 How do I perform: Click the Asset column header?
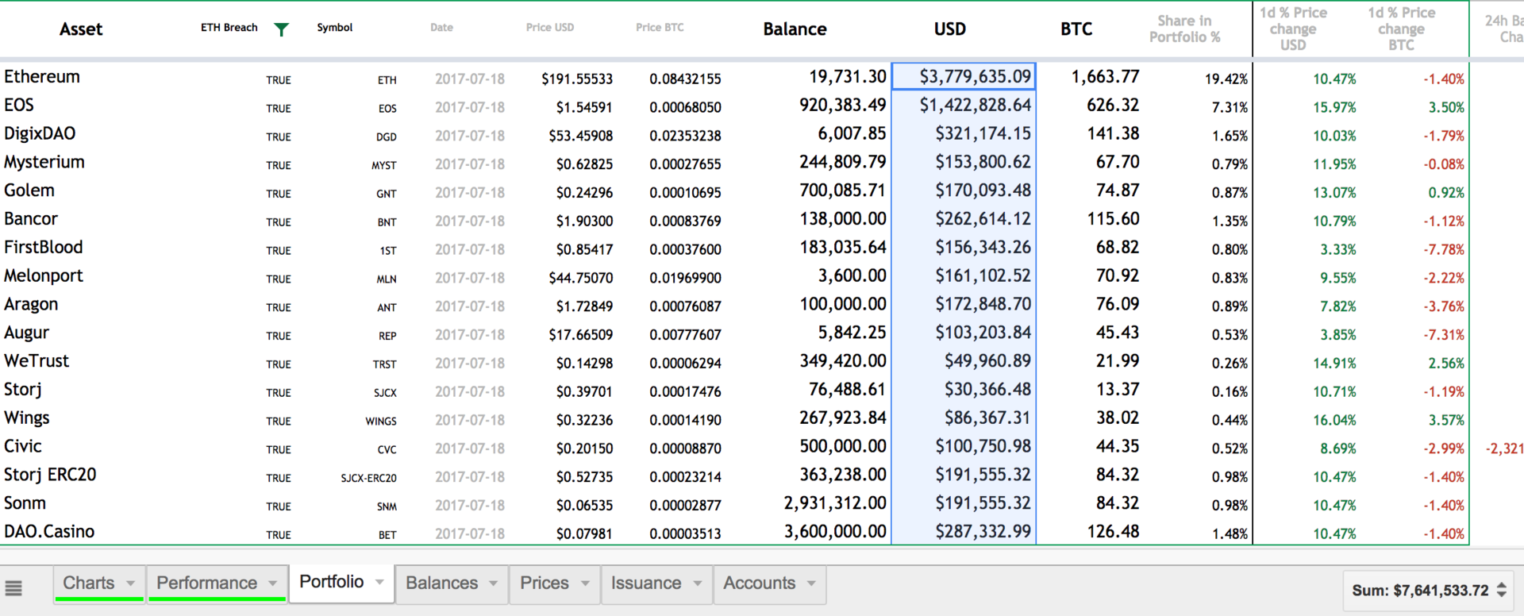(x=81, y=29)
